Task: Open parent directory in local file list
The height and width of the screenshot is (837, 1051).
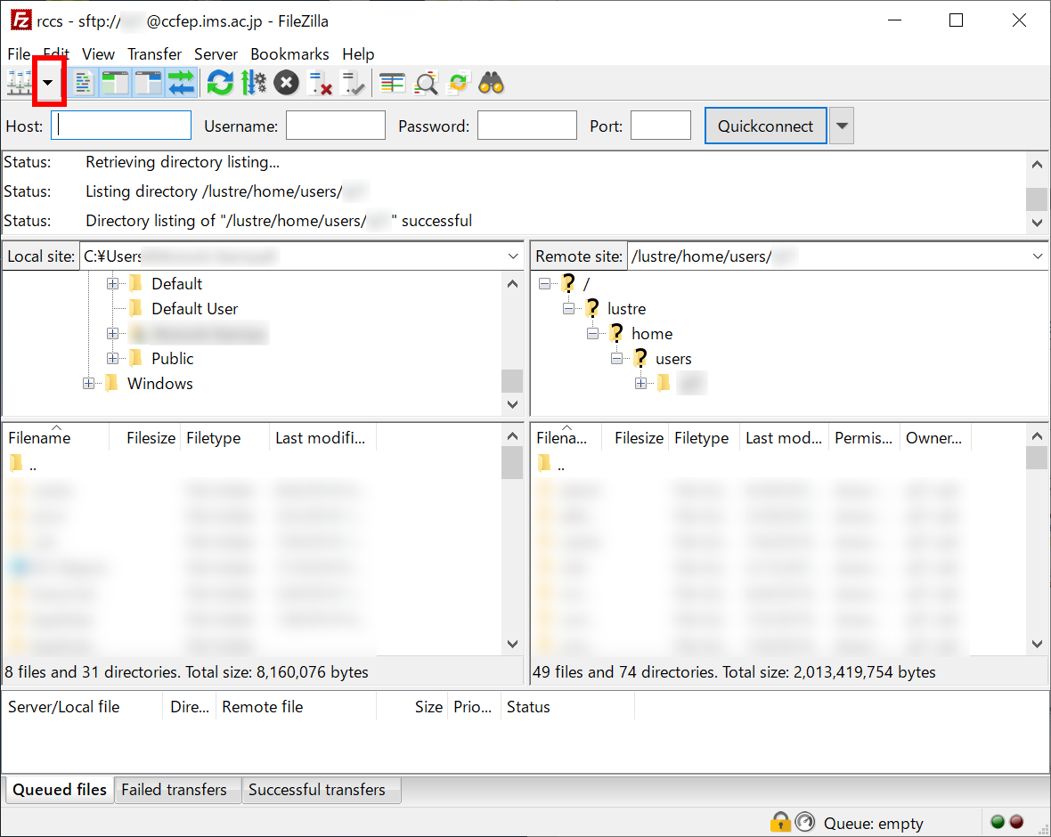Action: click(x=23, y=465)
